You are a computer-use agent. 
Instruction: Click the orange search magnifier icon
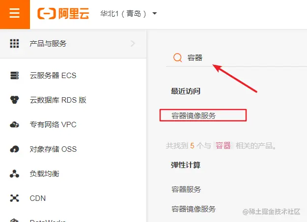pyautogui.click(x=178, y=58)
